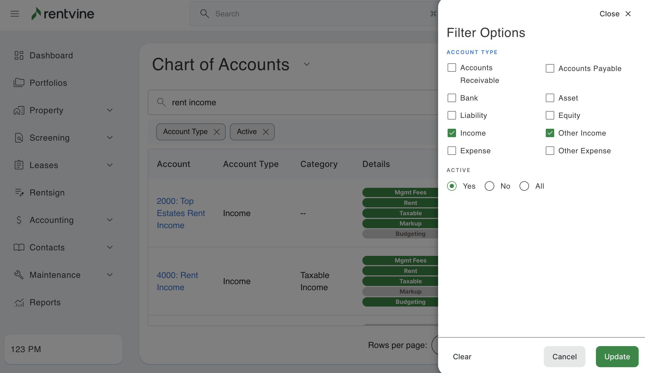Open the Leases menu item
Image resolution: width=645 pixels, height=373 pixels.
(x=44, y=165)
